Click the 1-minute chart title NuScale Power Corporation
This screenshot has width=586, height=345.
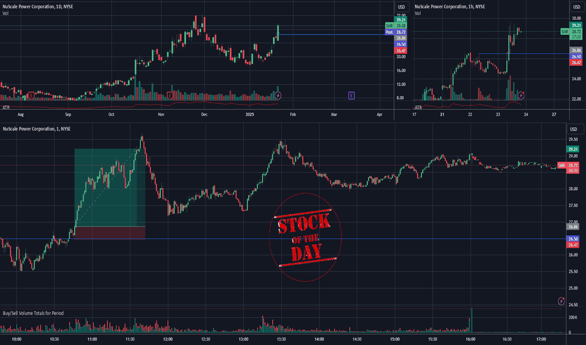36,129
